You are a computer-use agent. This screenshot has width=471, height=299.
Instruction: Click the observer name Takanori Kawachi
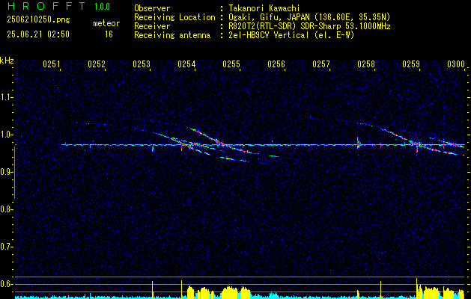pyautogui.click(x=264, y=8)
